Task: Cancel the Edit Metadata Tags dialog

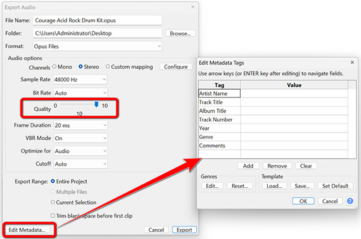Action: coord(330,201)
